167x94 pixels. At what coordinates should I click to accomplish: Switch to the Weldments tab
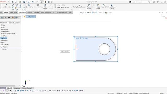coord(22,12)
